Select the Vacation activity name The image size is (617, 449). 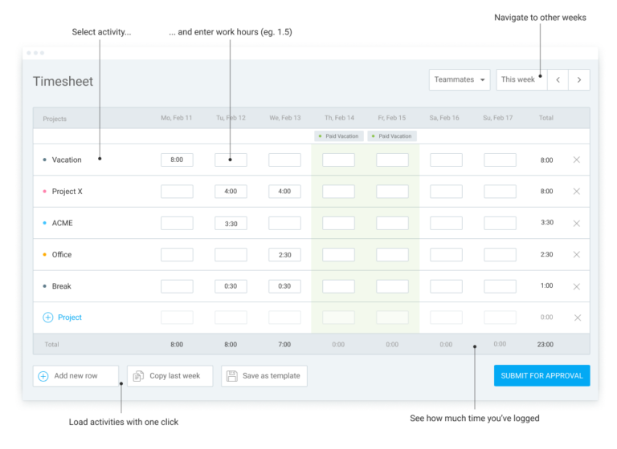tap(67, 160)
